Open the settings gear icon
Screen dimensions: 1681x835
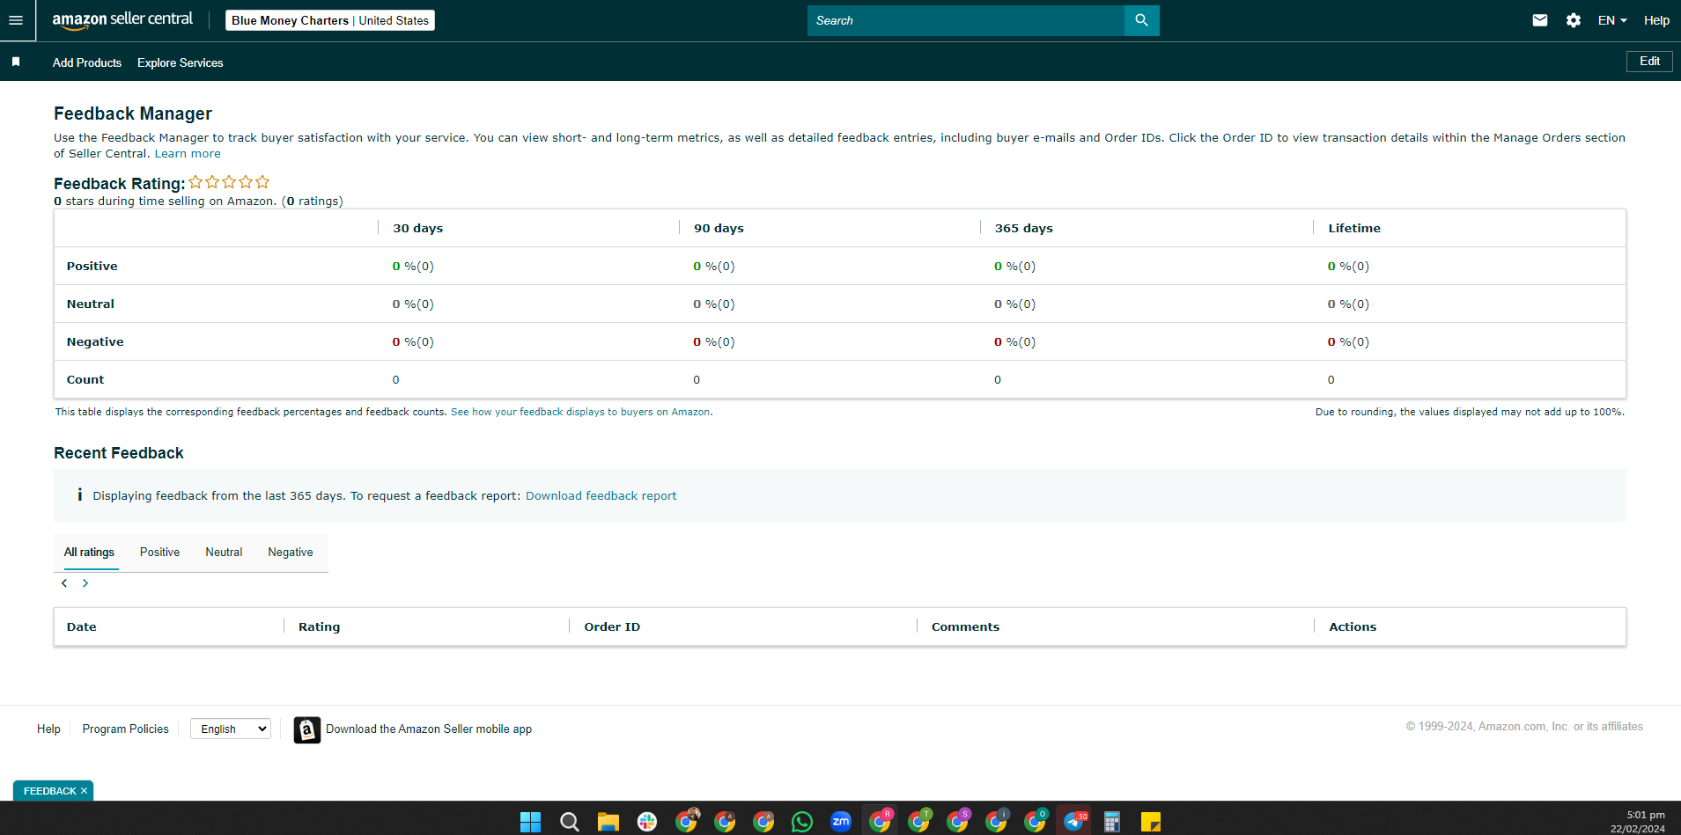pyautogui.click(x=1574, y=20)
